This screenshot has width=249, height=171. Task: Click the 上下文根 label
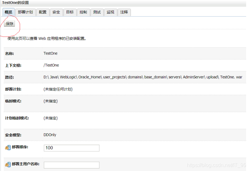[13, 65]
